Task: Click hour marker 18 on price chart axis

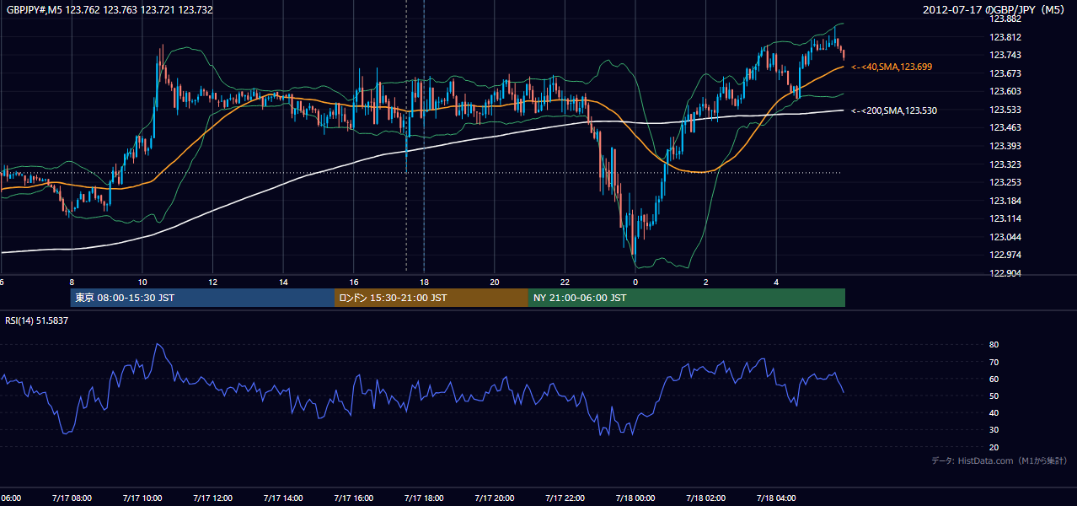Action: 424,283
